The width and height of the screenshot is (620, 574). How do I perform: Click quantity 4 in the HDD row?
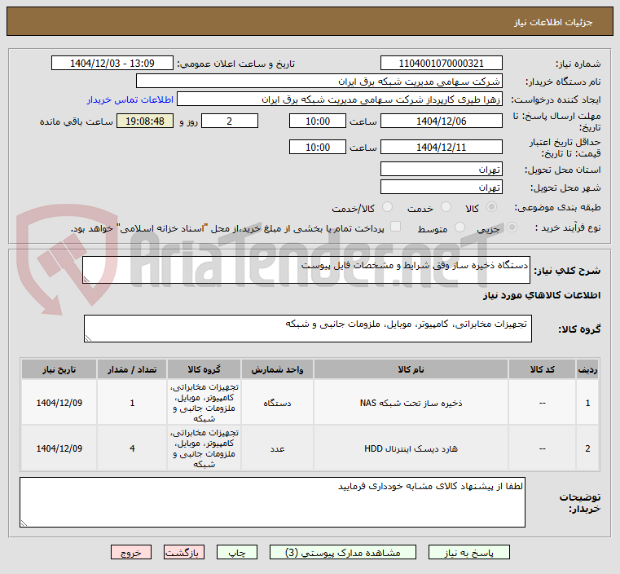click(x=132, y=448)
